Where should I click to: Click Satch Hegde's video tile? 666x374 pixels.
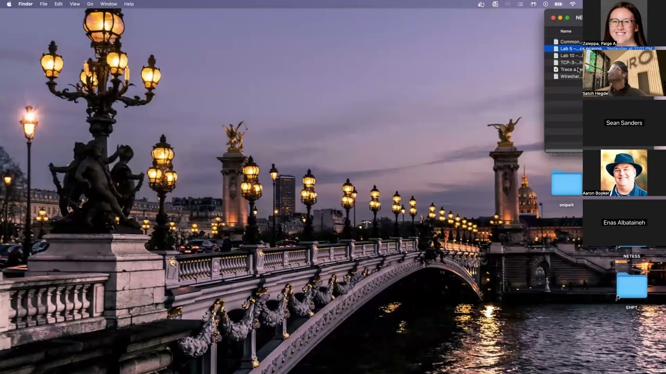point(624,73)
